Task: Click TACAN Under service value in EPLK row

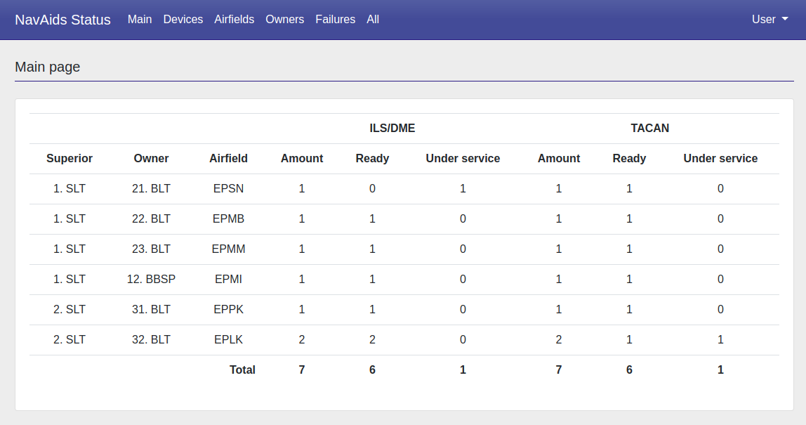Action: 720,339
